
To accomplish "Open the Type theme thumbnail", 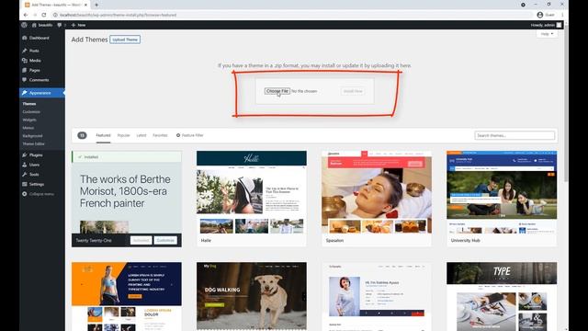I will [x=502, y=296].
